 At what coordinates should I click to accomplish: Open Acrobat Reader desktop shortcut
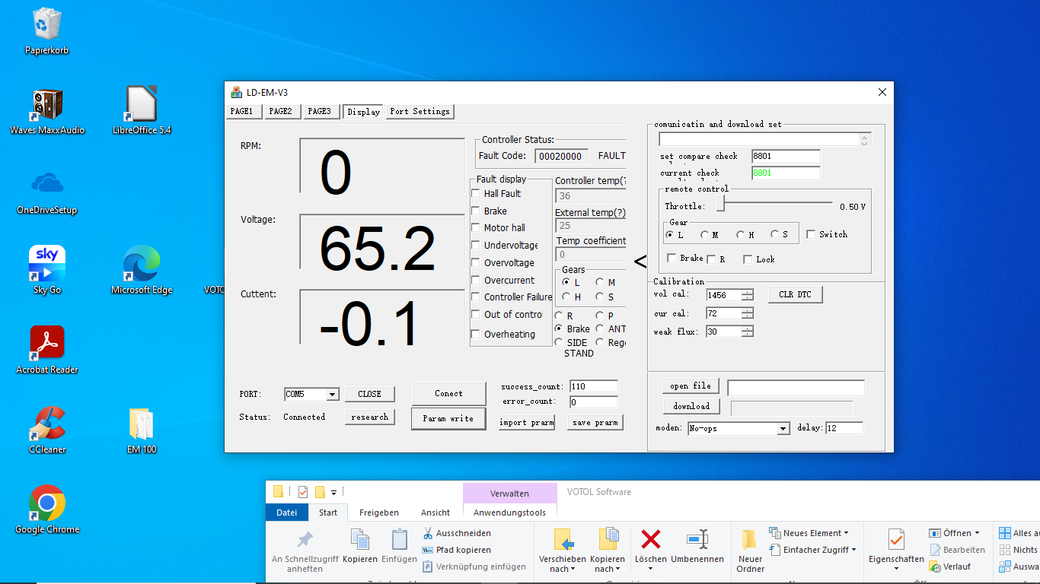coord(47,343)
